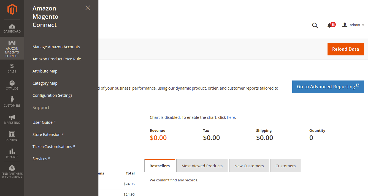
Task: Click the 'here' link to enable chart
Action: (x=231, y=117)
